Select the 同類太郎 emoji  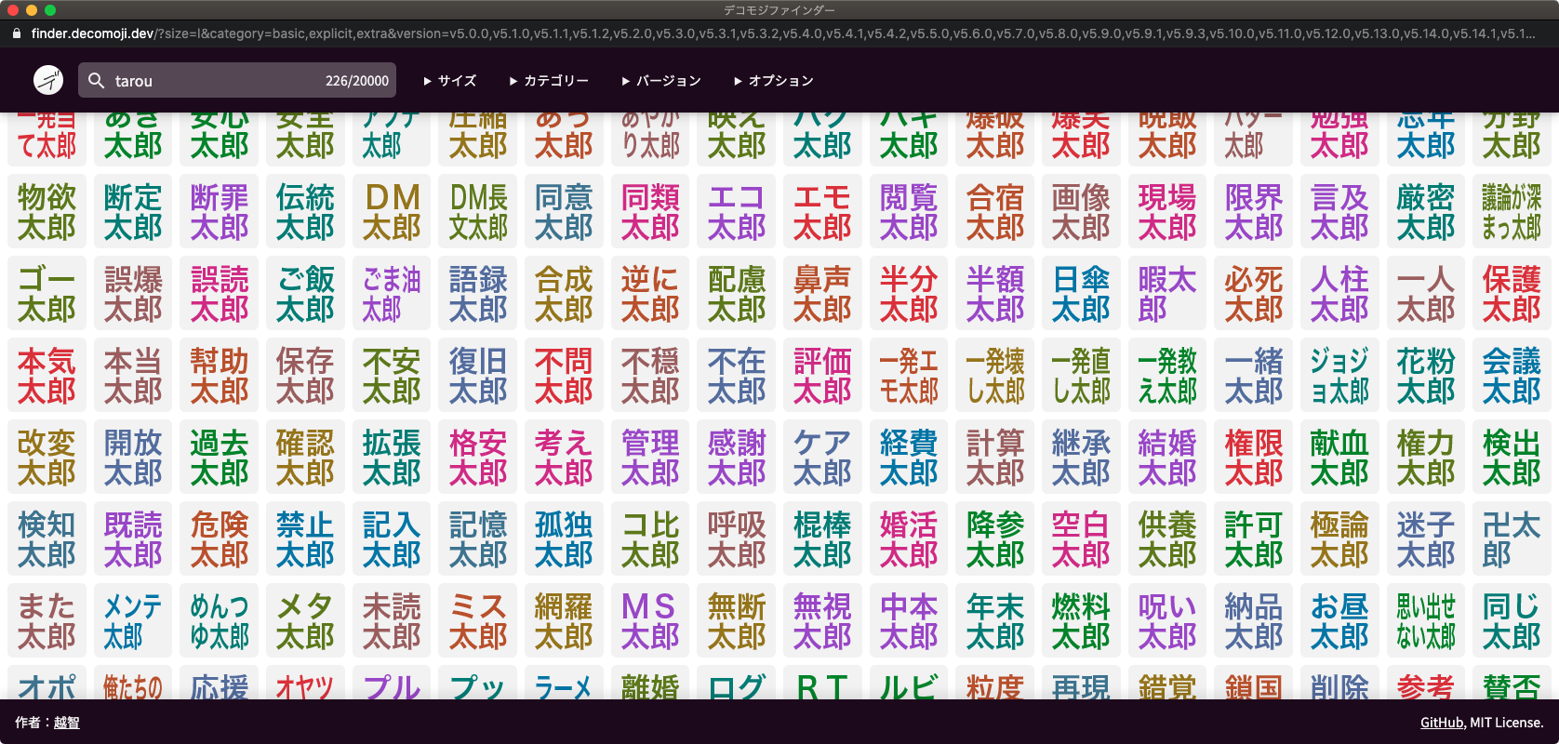coord(650,212)
